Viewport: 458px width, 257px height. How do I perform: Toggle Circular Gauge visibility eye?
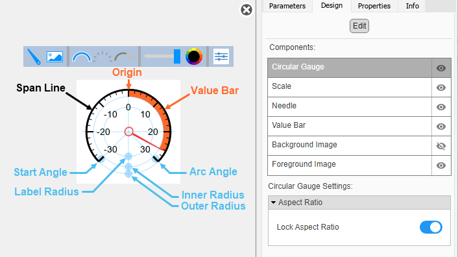click(x=441, y=68)
